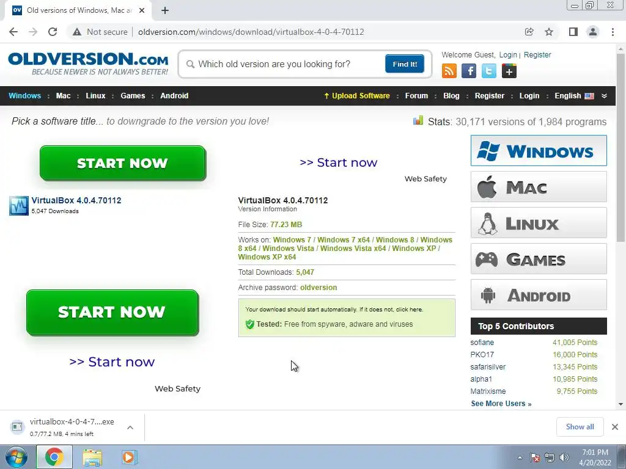Click the page vertical scrollbar thumb
The image size is (626, 469).
(x=620, y=148)
